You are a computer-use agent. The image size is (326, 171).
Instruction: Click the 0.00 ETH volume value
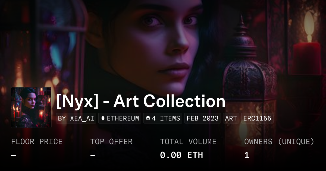pos(181,155)
